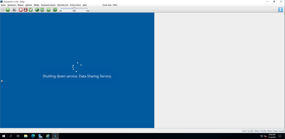Toggle the Num lock indicator
The width and height of the screenshot is (285, 139).
(x=270, y=131)
